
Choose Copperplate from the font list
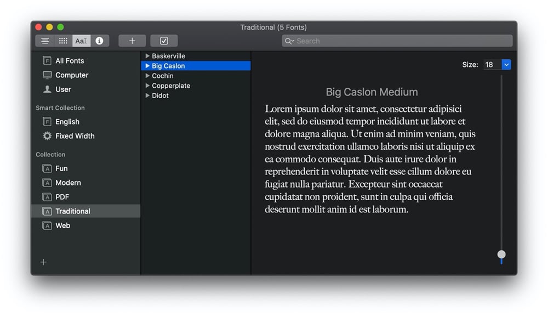click(x=171, y=86)
